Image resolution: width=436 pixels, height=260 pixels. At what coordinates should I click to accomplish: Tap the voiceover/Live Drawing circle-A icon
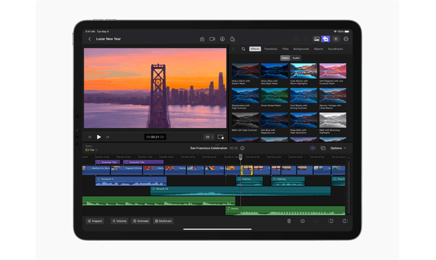click(x=222, y=39)
